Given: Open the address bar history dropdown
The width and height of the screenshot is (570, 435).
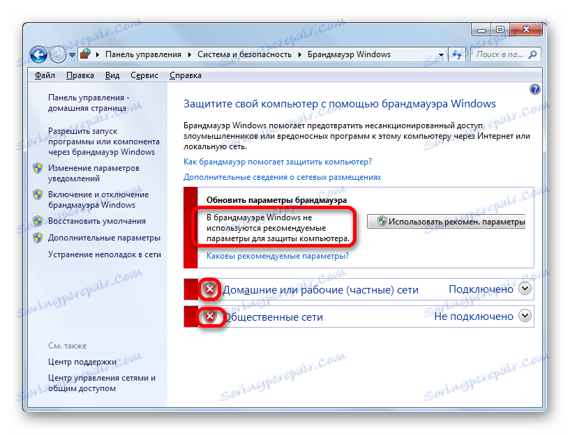Looking at the screenshot, I should (x=441, y=55).
